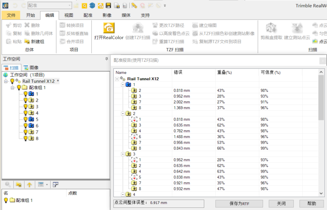Select the 扫描 tab in the workspace panel
Viewport: 327px width, 210px height.
tap(12, 68)
